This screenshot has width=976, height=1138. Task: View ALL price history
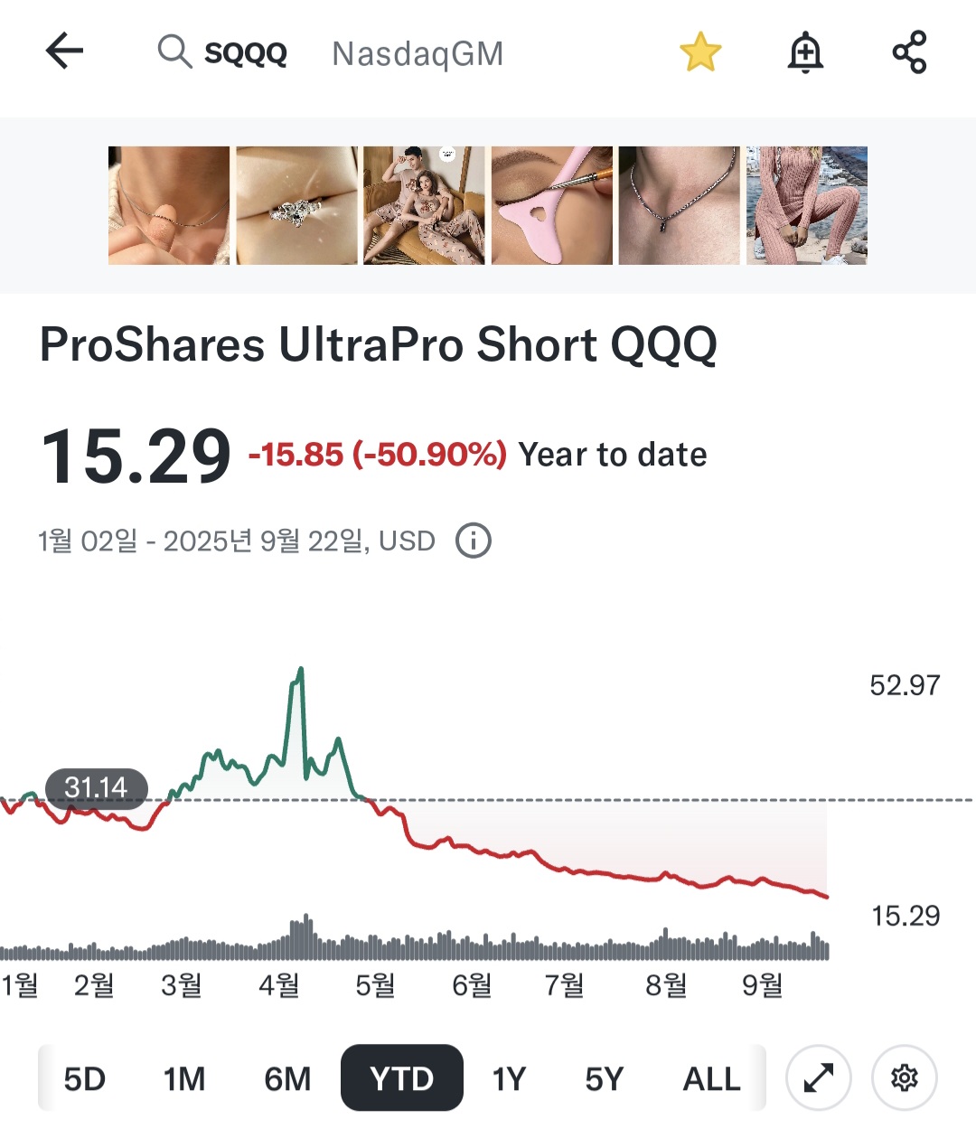(712, 1078)
